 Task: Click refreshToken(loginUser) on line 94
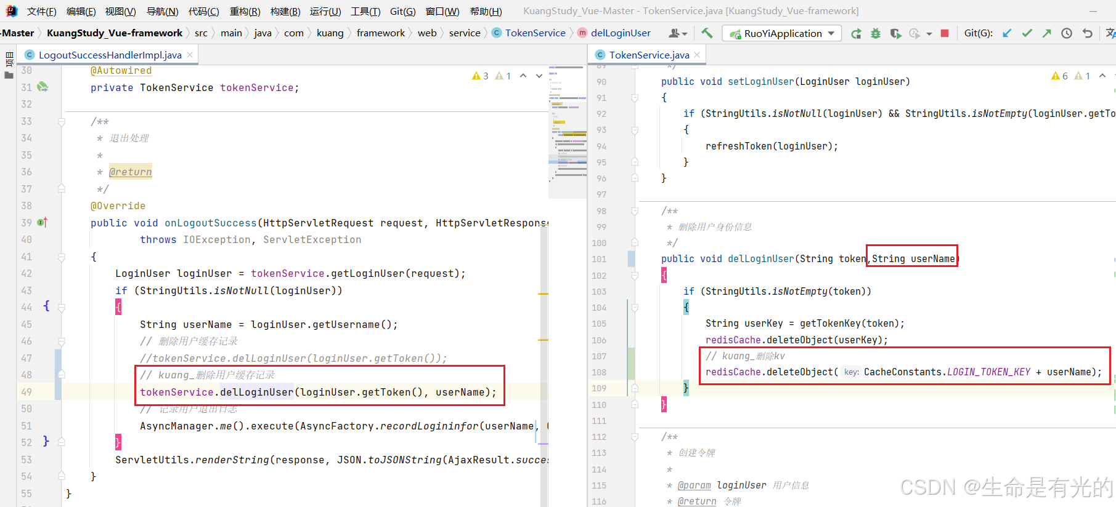(772, 146)
